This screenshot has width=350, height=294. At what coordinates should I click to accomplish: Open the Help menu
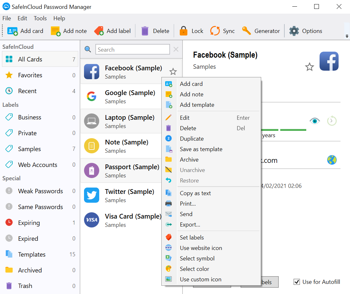click(x=59, y=18)
